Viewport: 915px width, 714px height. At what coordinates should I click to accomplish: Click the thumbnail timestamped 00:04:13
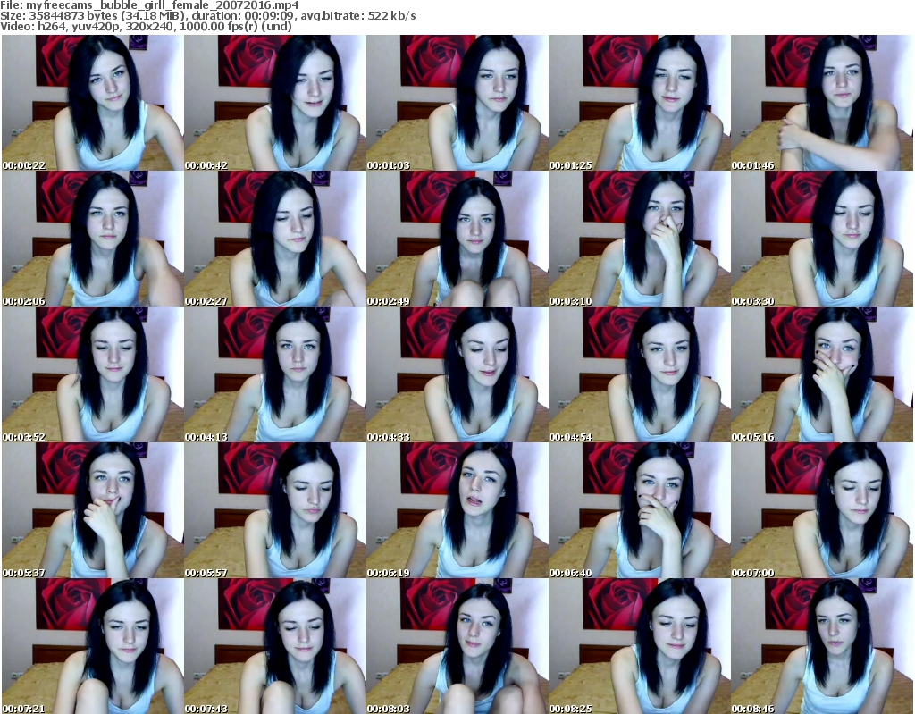coord(275,374)
